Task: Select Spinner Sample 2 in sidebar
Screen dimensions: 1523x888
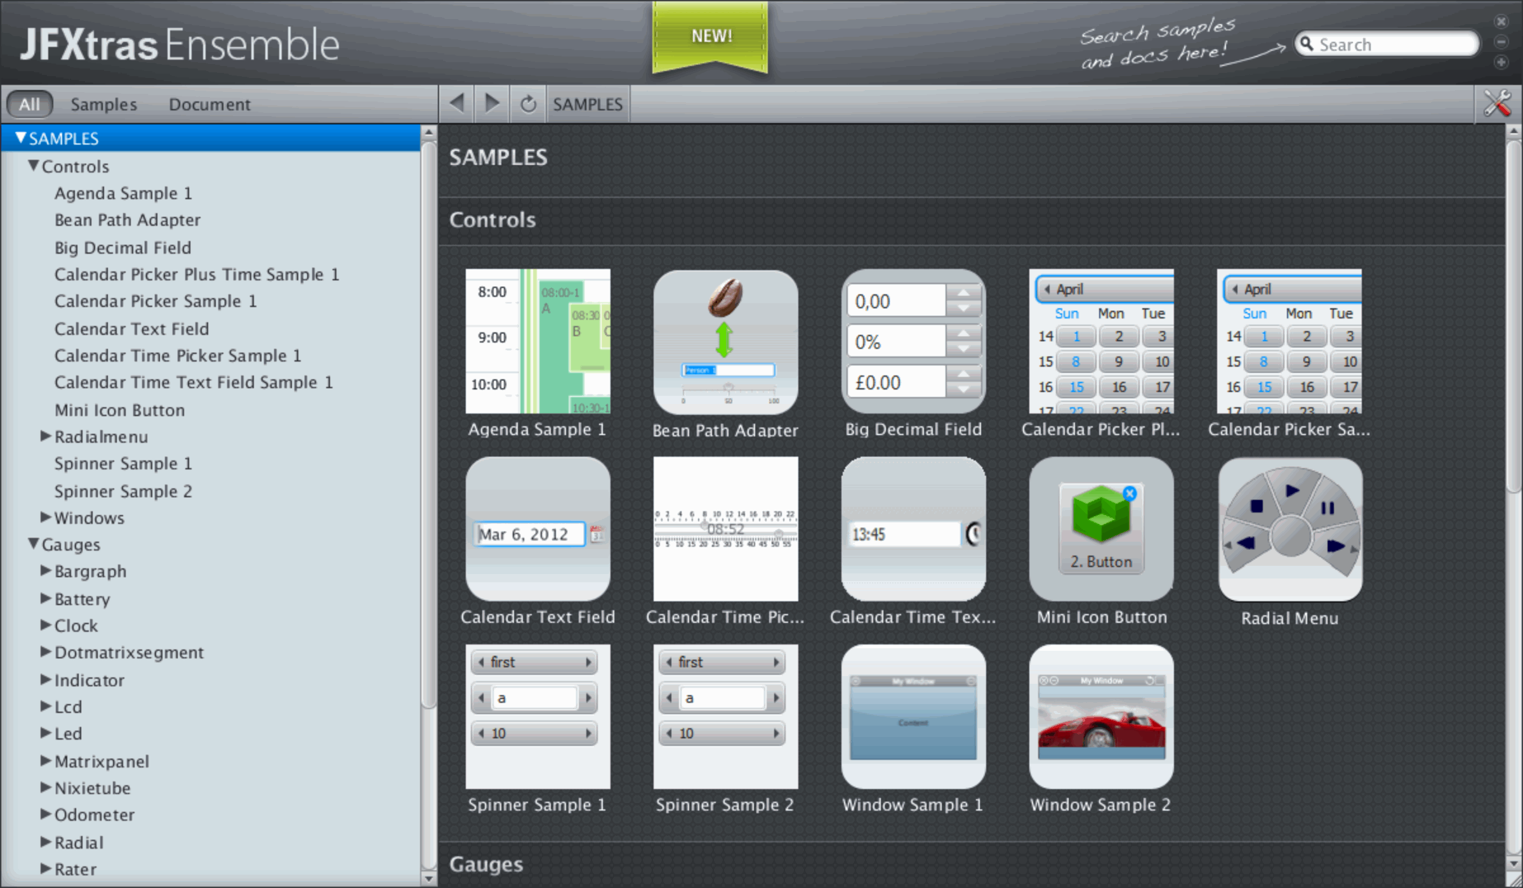Action: [x=123, y=491]
